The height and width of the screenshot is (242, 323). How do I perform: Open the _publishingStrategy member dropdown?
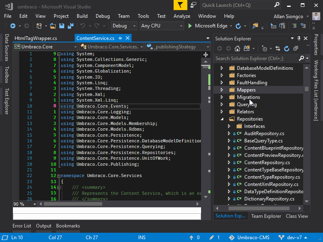point(178,47)
